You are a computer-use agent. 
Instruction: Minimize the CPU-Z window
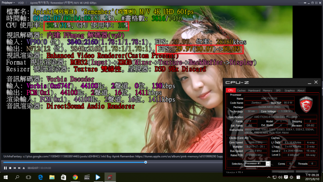coord(310,82)
